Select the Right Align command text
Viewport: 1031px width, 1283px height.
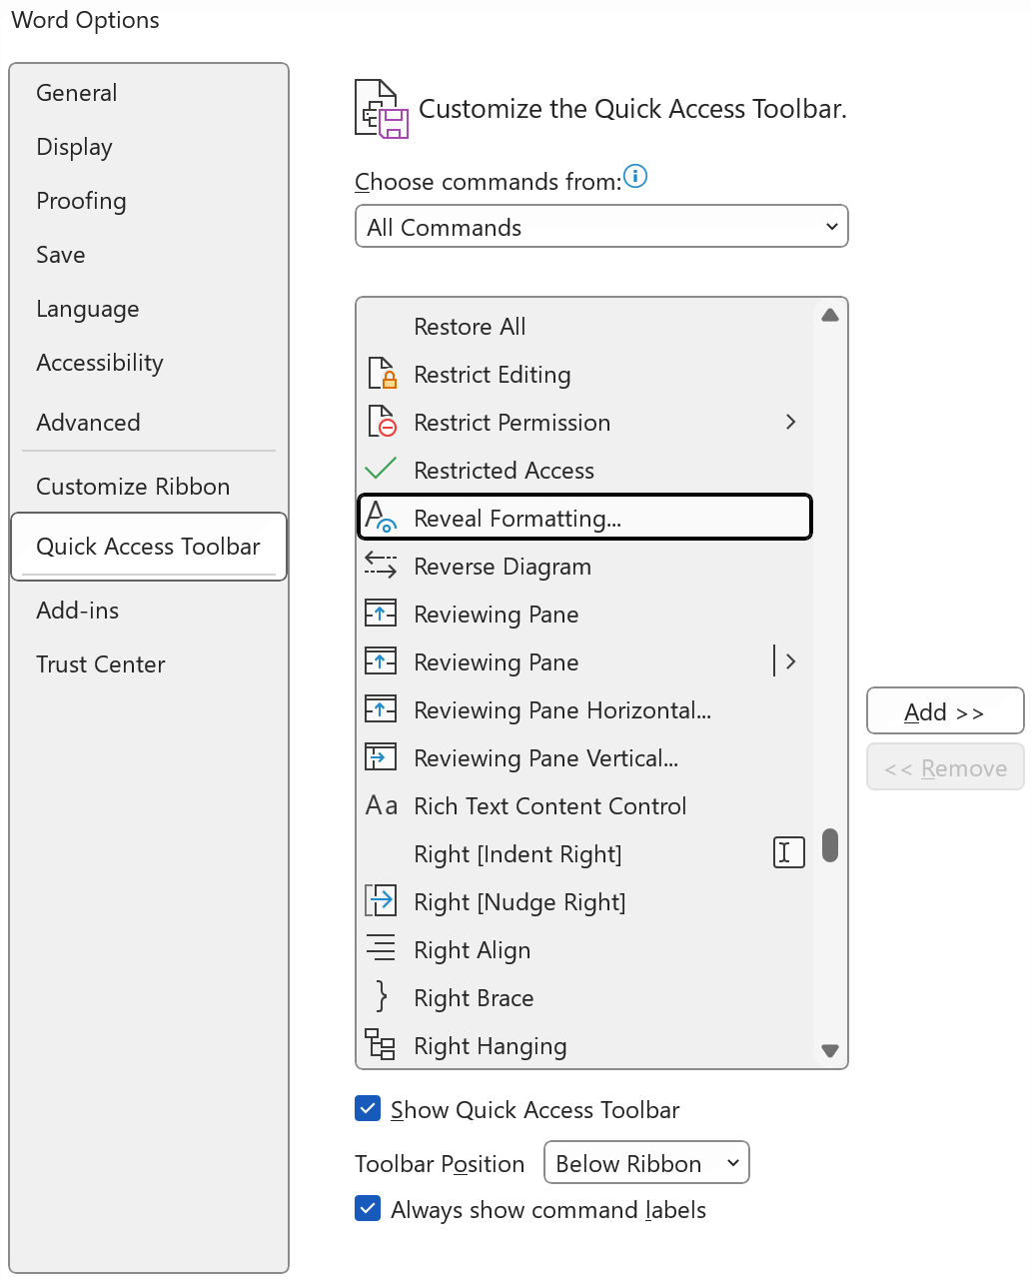pos(473,950)
